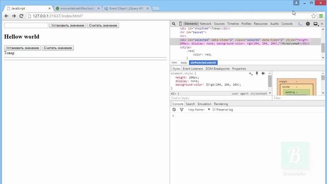This screenshot has height=184, width=327.
Task: Click the top Установить значение button
Action: (67, 26)
